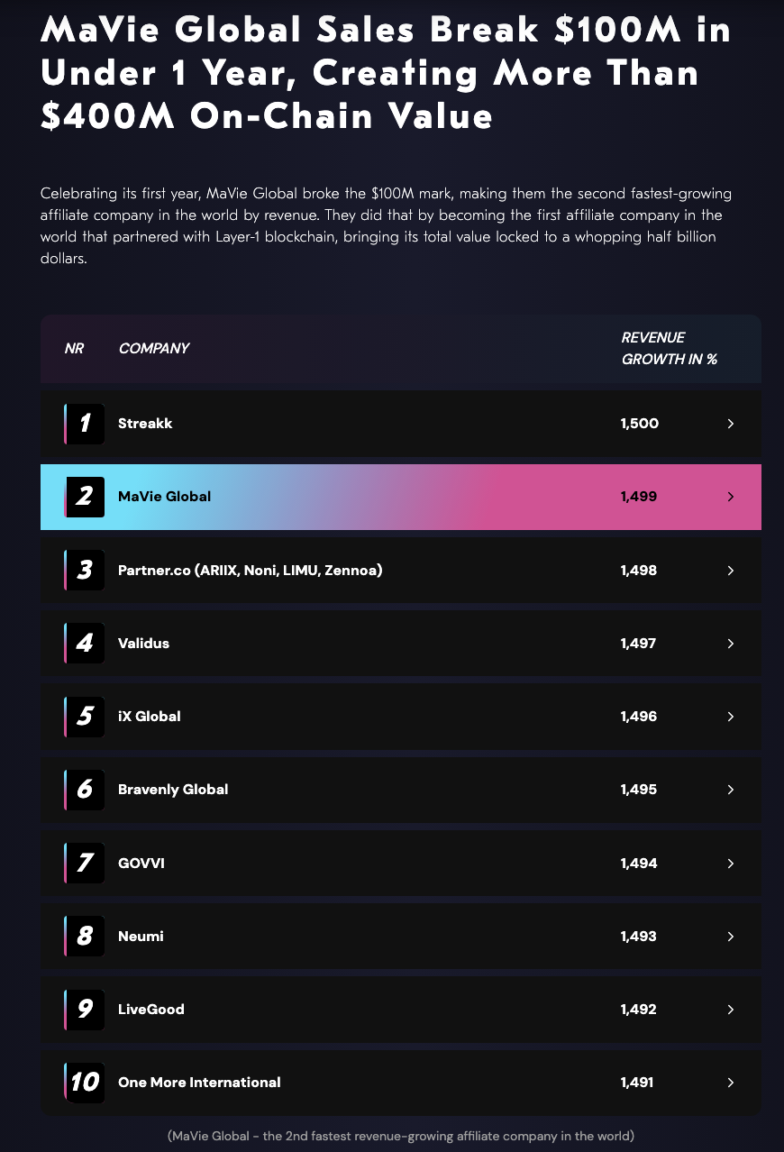Image resolution: width=784 pixels, height=1152 pixels.
Task: Expand the Neumi row chevron
Action: (731, 937)
